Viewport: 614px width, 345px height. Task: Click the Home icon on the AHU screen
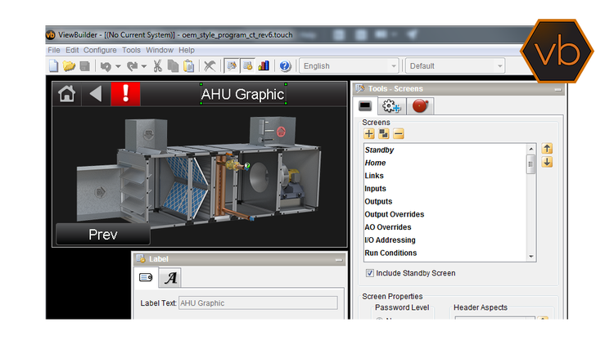[67, 94]
